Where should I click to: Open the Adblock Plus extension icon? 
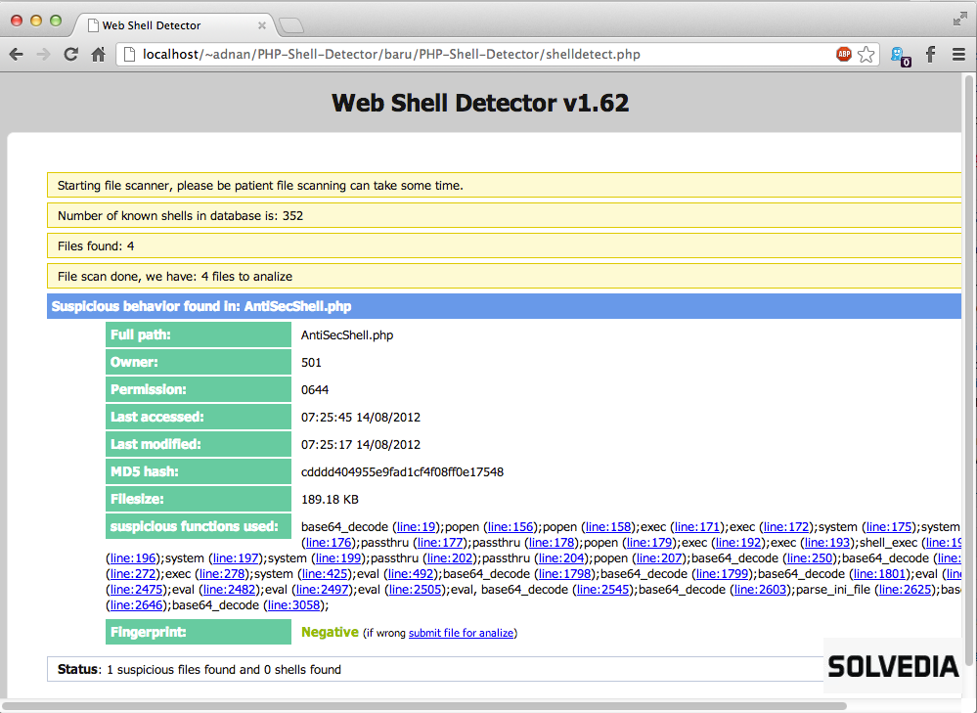843,54
